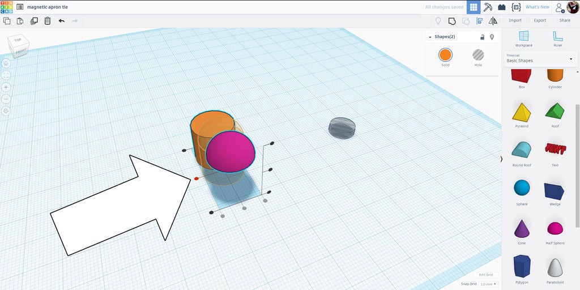Open the What's New link

537,7
